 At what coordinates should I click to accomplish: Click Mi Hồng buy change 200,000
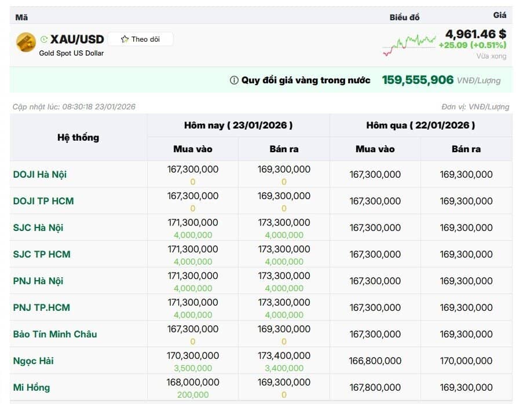click(193, 395)
